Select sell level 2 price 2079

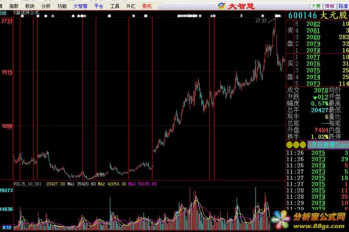313,44
